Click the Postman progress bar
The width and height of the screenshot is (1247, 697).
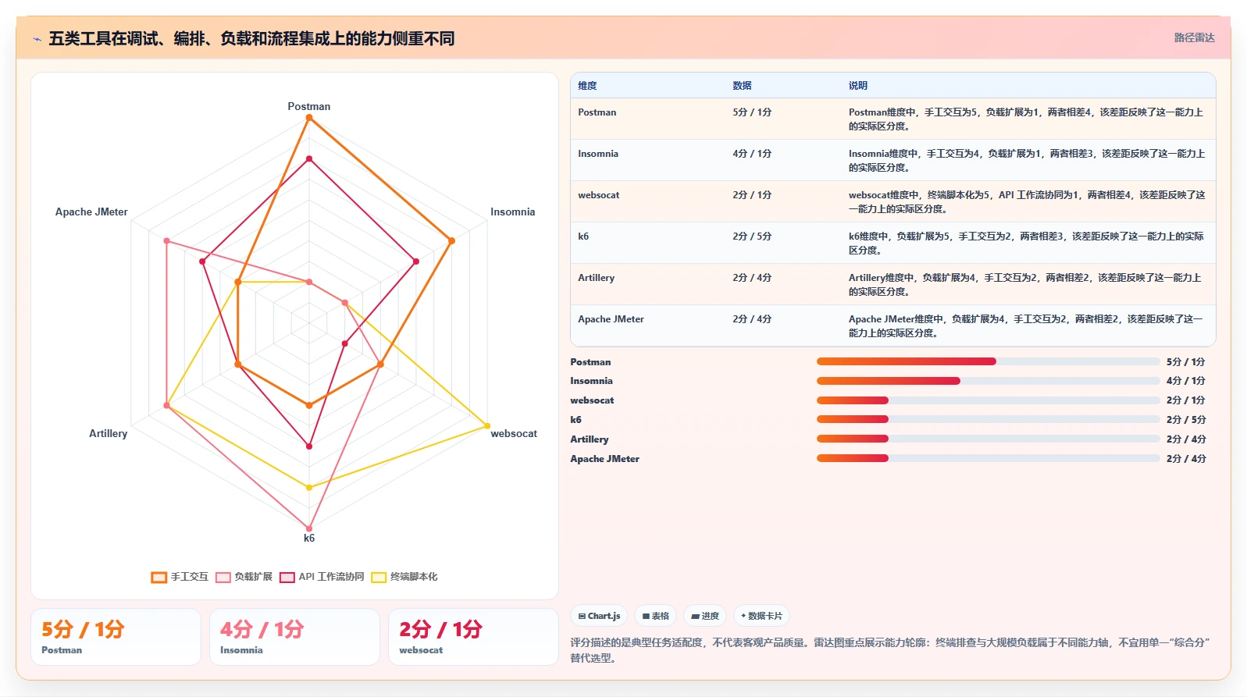(988, 361)
